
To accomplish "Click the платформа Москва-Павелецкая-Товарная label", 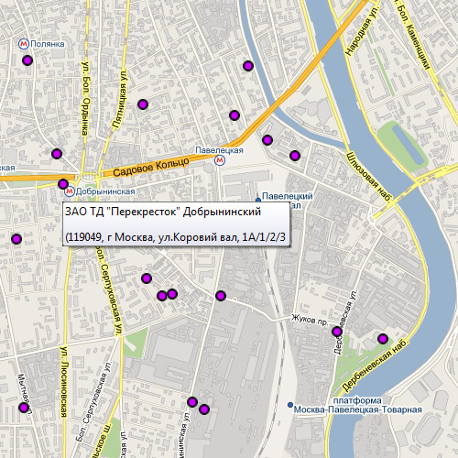I will (357, 405).
